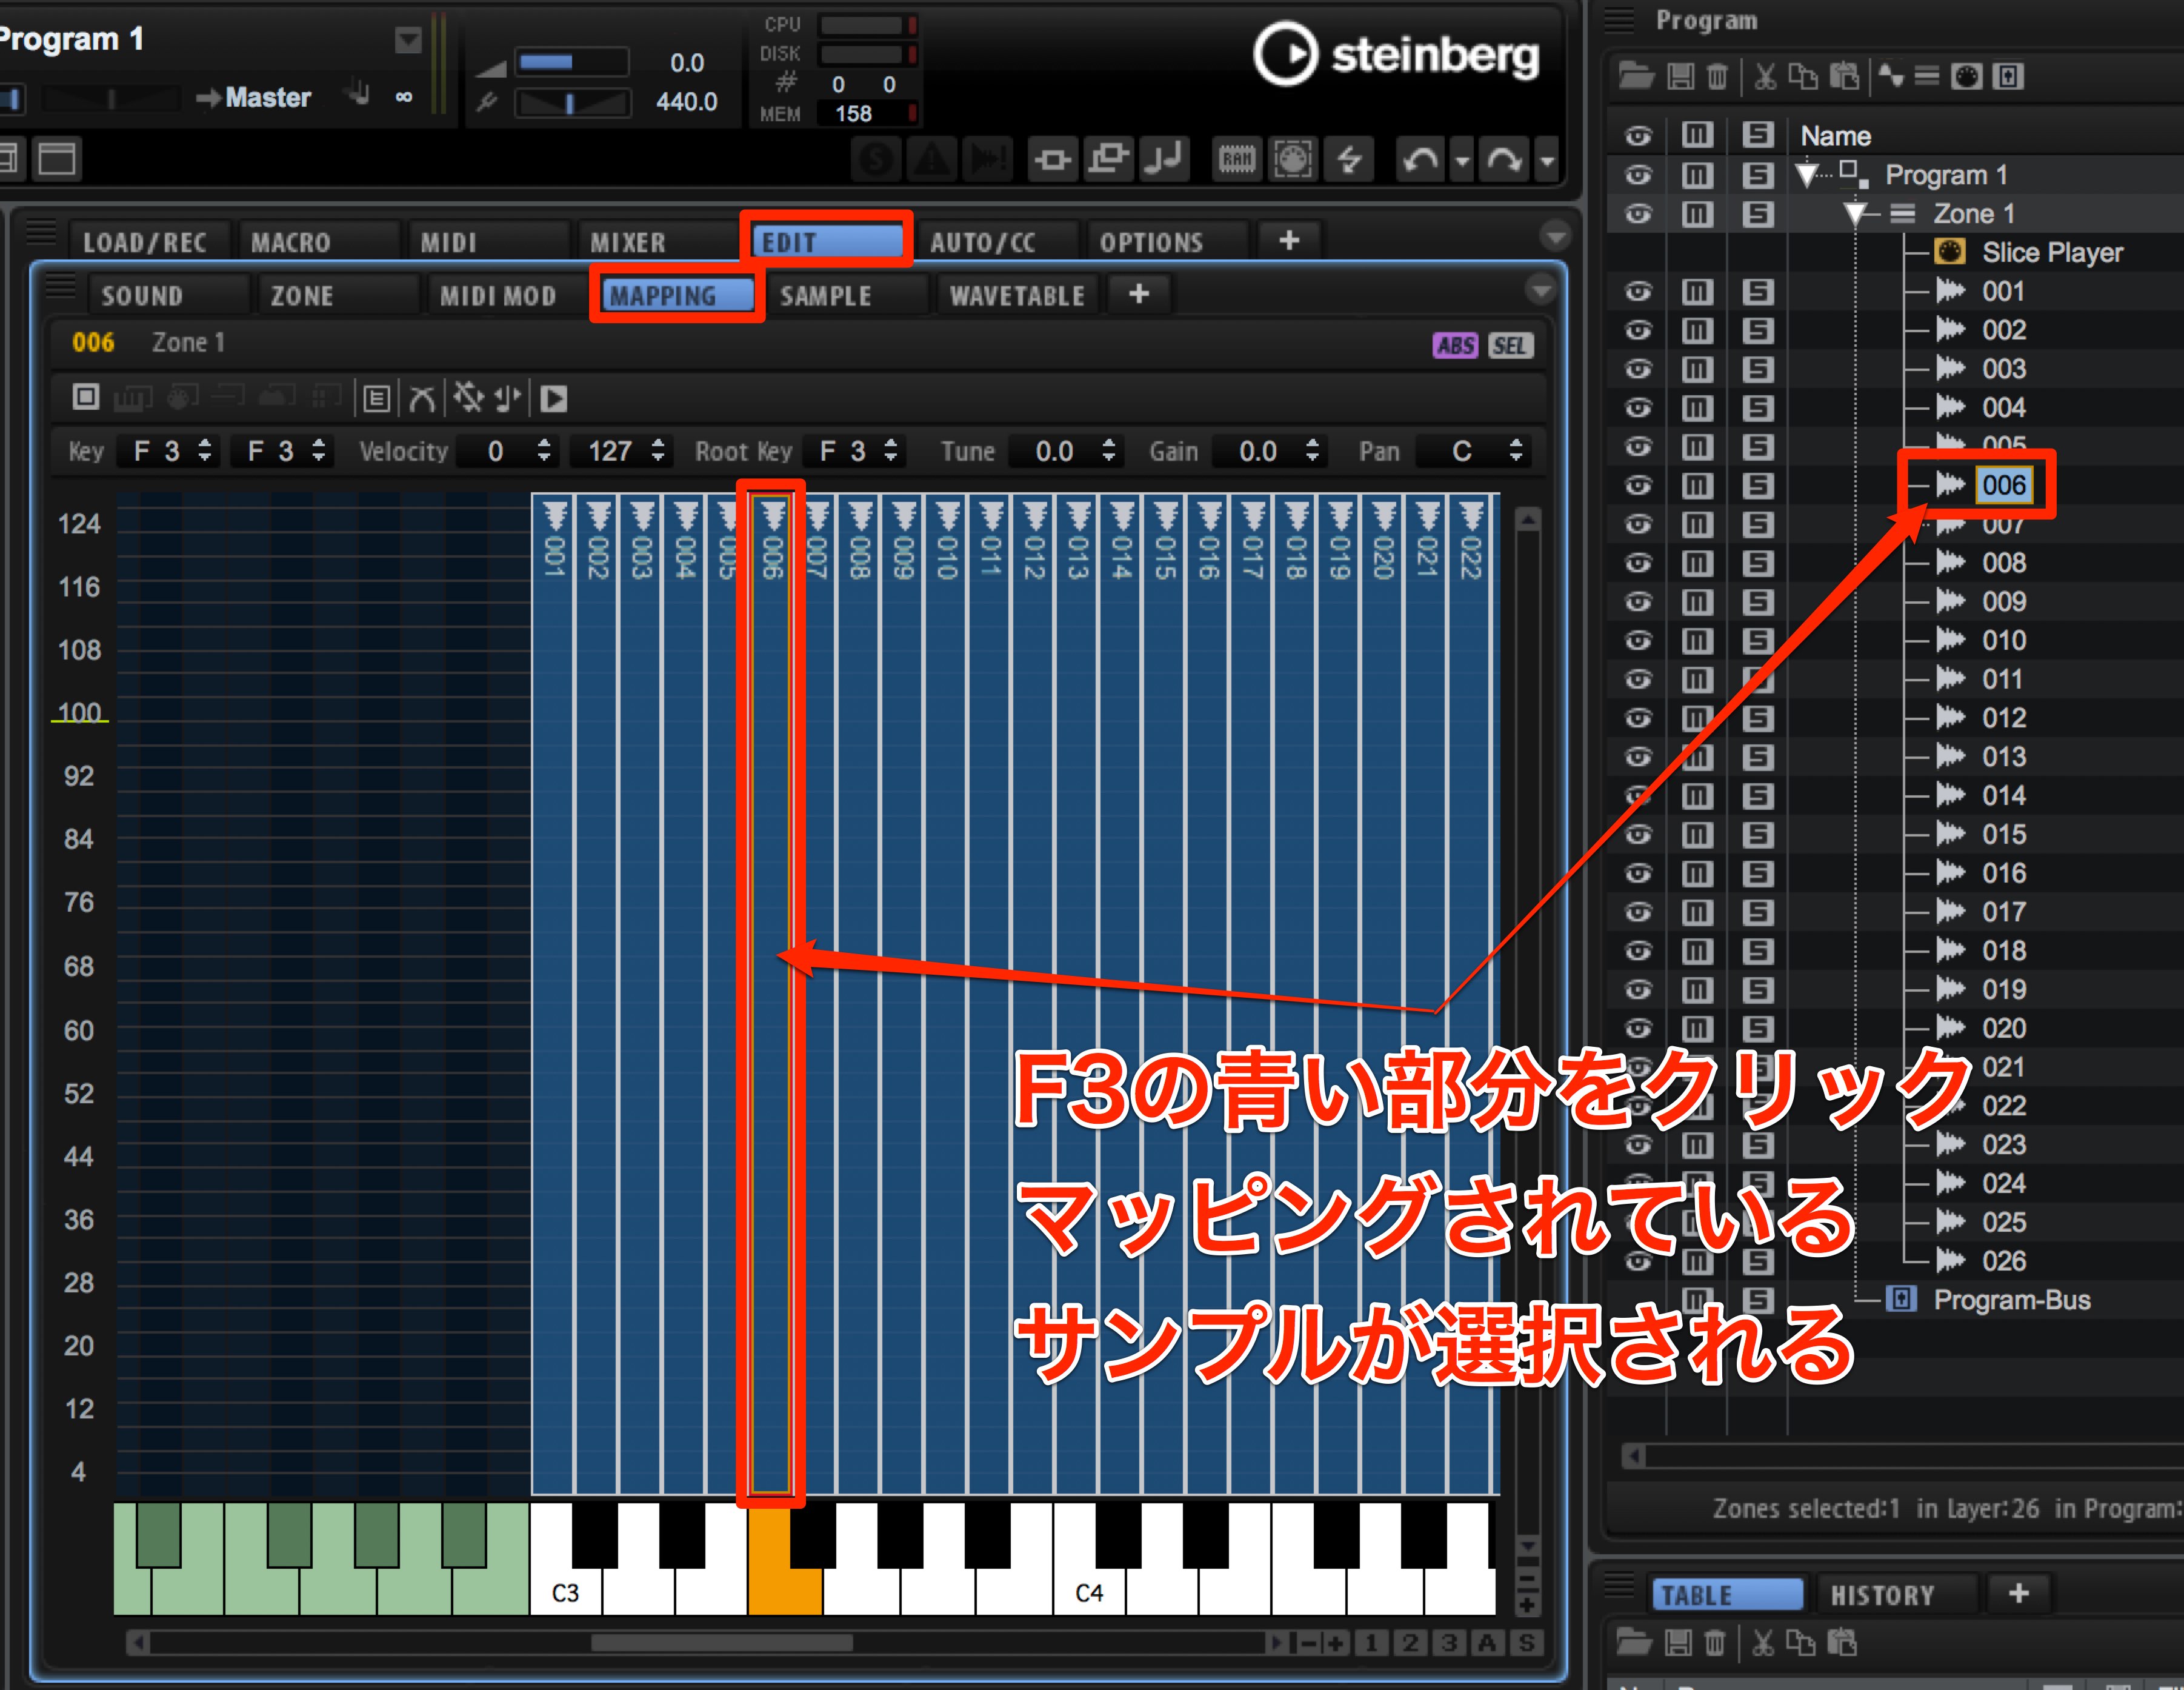Click the show zone info list icon
2184x1690 pixels.
click(x=376, y=399)
